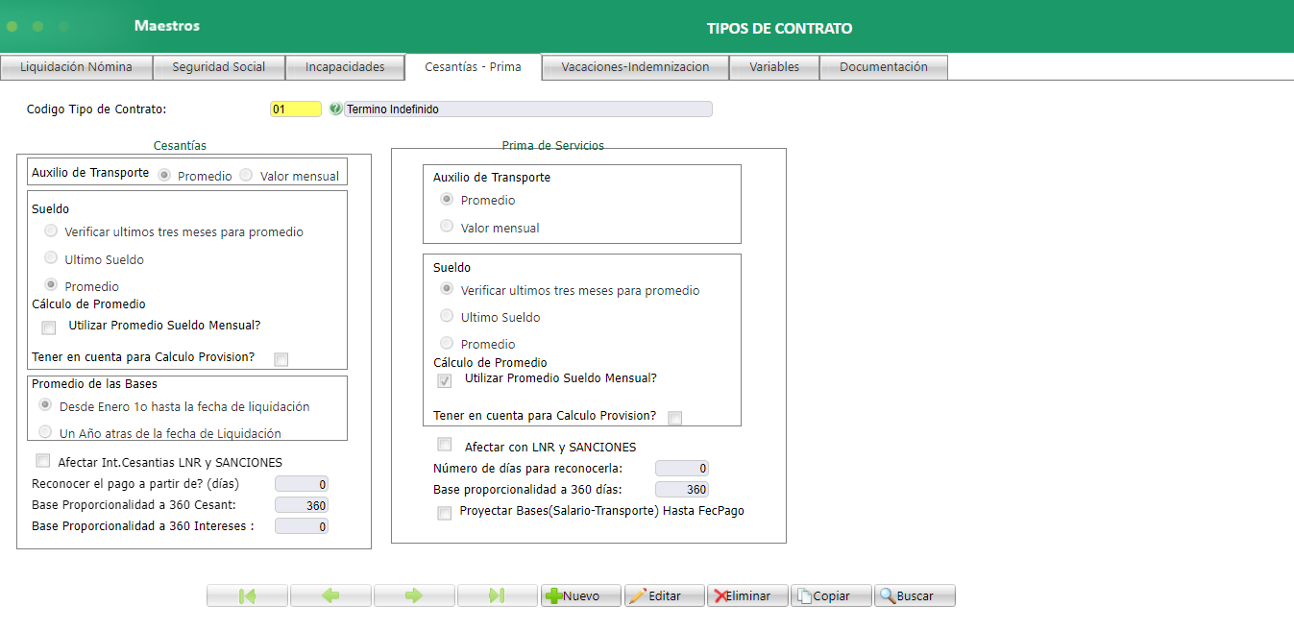Toggle Proyectar Bases Hasta FecPago checkbox
The width and height of the screenshot is (1294, 631).
click(x=445, y=514)
